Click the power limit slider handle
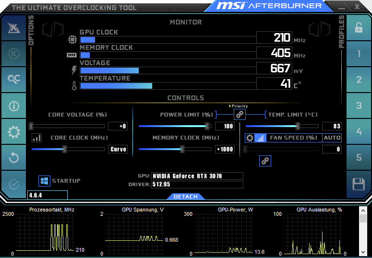This screenshot has width=372, height=258. (x=207, y=126)
